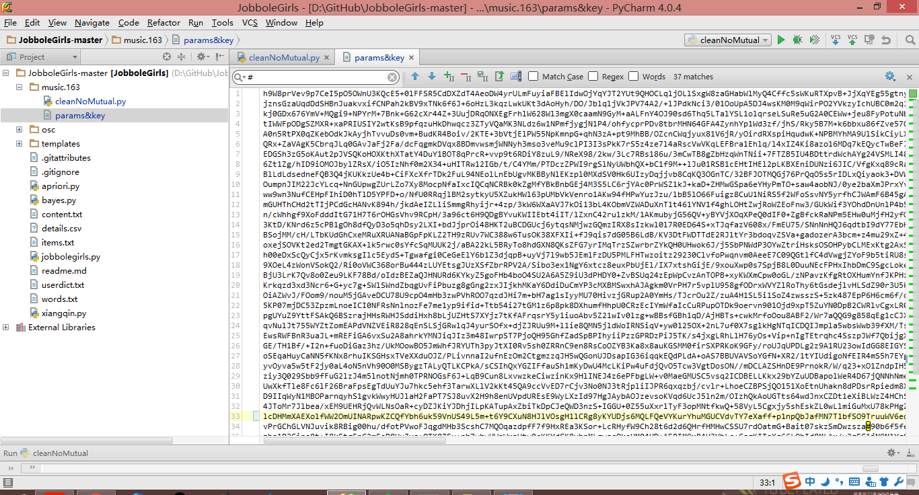Screen dimensions: 919x495
Task: Run with coverage icon in toolbar
Action: [x=815, y=40]
